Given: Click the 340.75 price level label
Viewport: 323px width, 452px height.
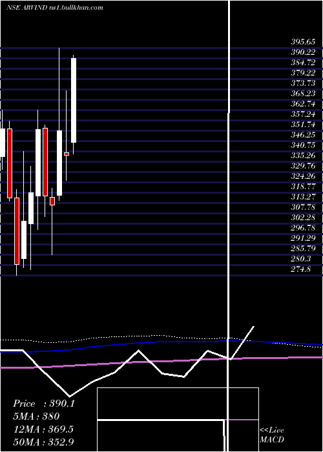Looking at the screenshot, I should tap(303, 145).
